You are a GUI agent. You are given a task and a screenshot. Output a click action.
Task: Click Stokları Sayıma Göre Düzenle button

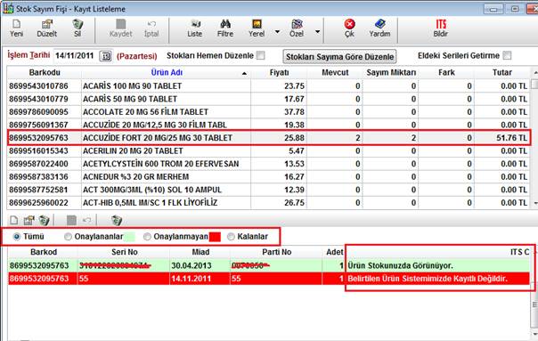pyautogui.click(x=339, y=57)
